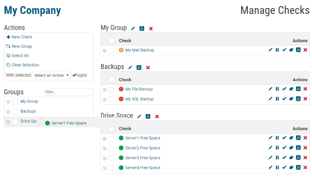
Task: Open the My Mail Backup check link
Action: (140, 50)
